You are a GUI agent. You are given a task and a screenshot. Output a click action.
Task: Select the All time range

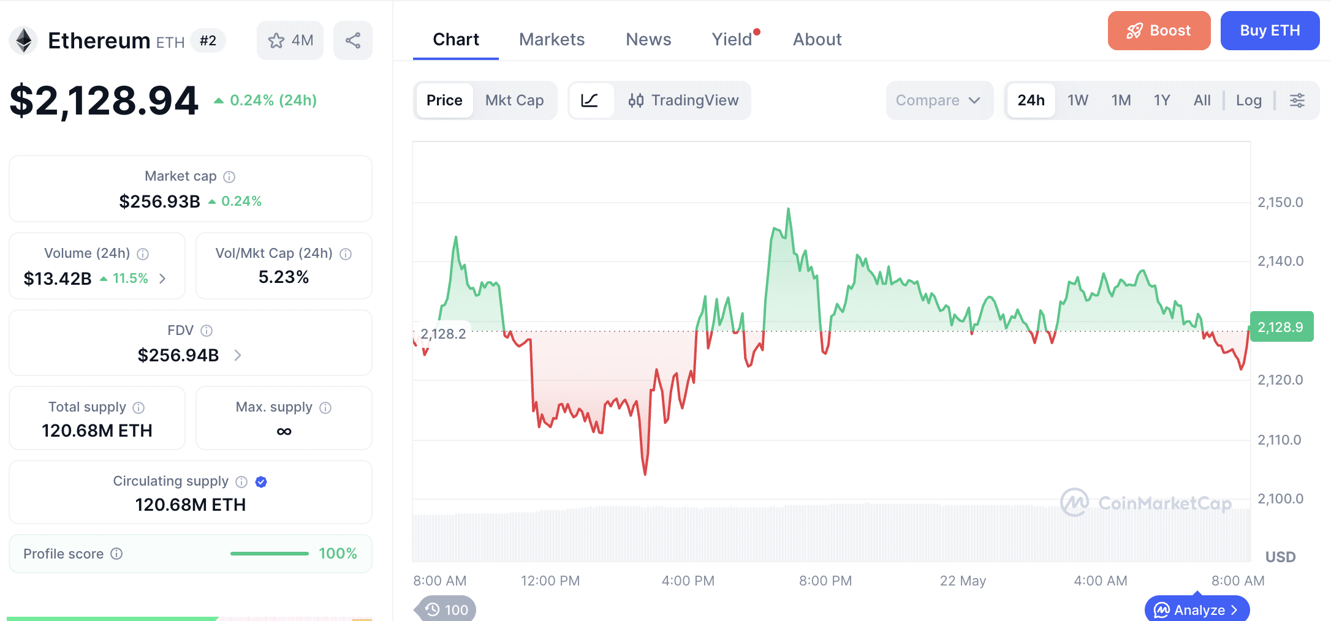click(x=1202, y=100)
